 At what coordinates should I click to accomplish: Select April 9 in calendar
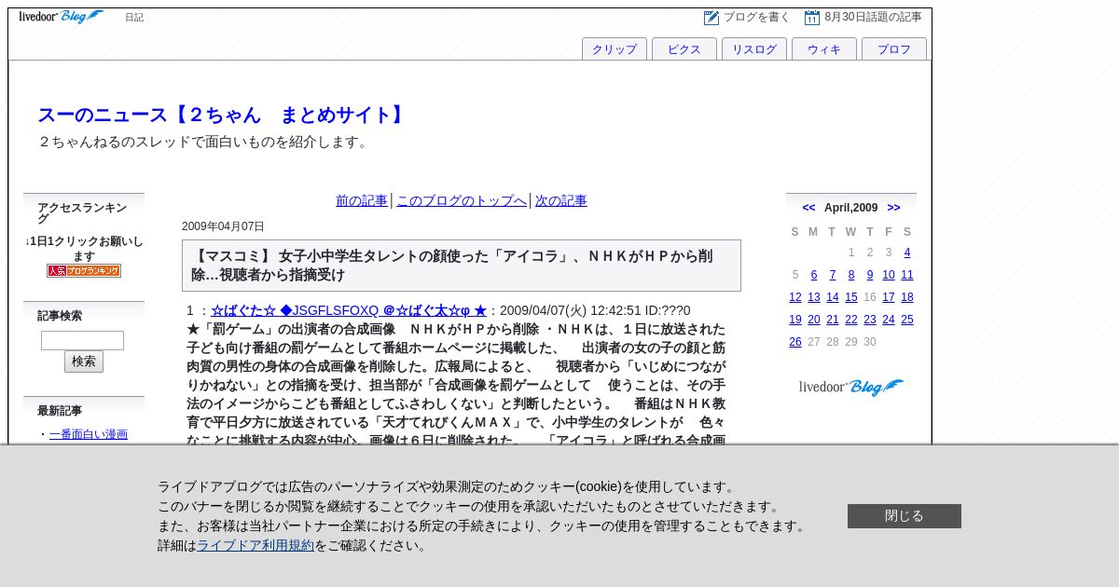click(870, 275)
